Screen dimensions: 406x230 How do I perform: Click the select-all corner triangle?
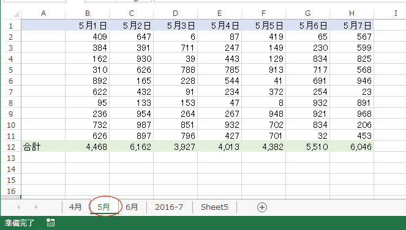point(16,14)
